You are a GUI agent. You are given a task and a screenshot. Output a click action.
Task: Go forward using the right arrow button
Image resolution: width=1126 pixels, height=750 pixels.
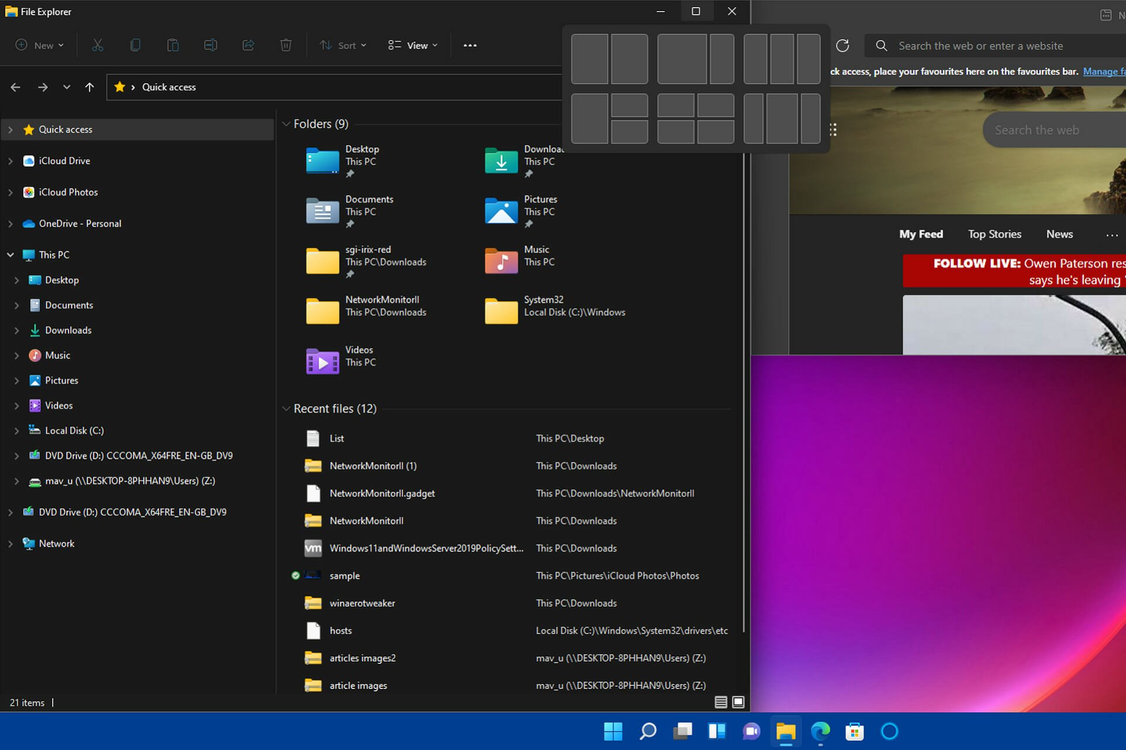pyautogui.click(x=43, y=87)
